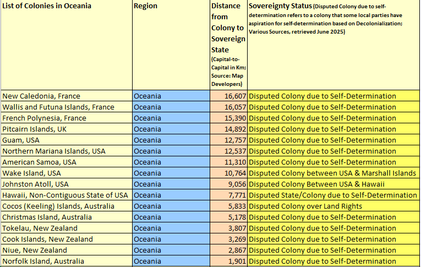Click the 'Distance from Colony to Sovereign State' header
This screenshot has height=267, width=421.
[228, 45]
